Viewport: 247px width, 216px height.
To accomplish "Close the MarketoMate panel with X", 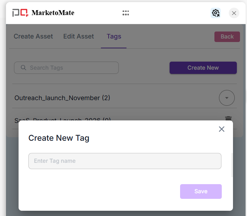I will pos(234,13).
